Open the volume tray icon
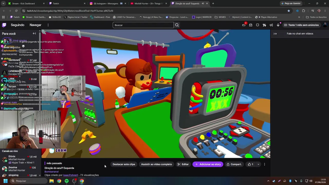The height and width of the screenshot is (185, 329). [x=311, y=181]
